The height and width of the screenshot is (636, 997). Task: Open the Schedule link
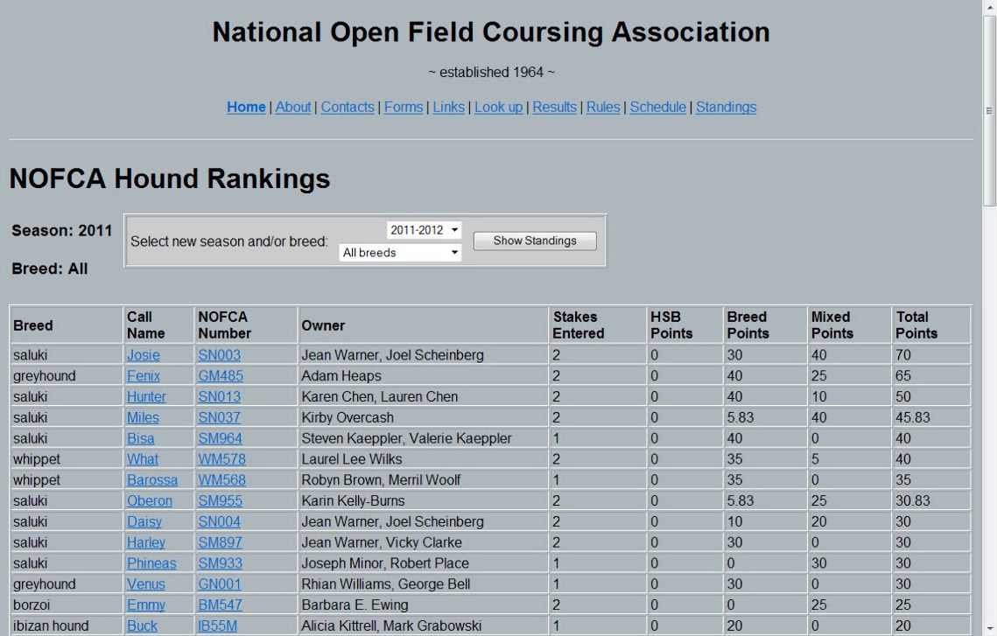click(657, 107)
